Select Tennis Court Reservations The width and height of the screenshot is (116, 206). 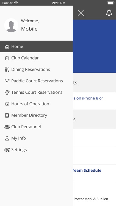pos(36,92)
